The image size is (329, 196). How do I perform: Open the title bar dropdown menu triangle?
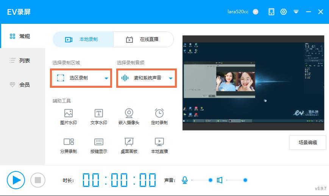(296, 12)
